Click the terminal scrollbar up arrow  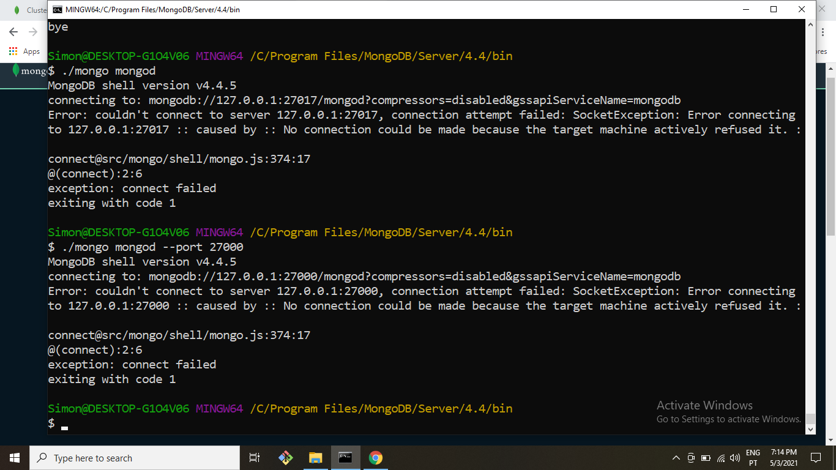pos(810,24)
